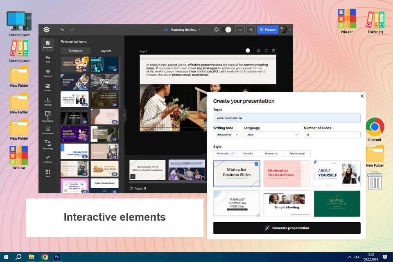Choose the Engineering Project Proposal template
This screenshot has height=262, width=393.
tap(104, 134)
